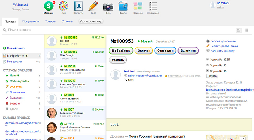The height and width of the screenshot is (140, 254).
Task: Filter orders by Новый status
Action: click(x=14, y=75)
